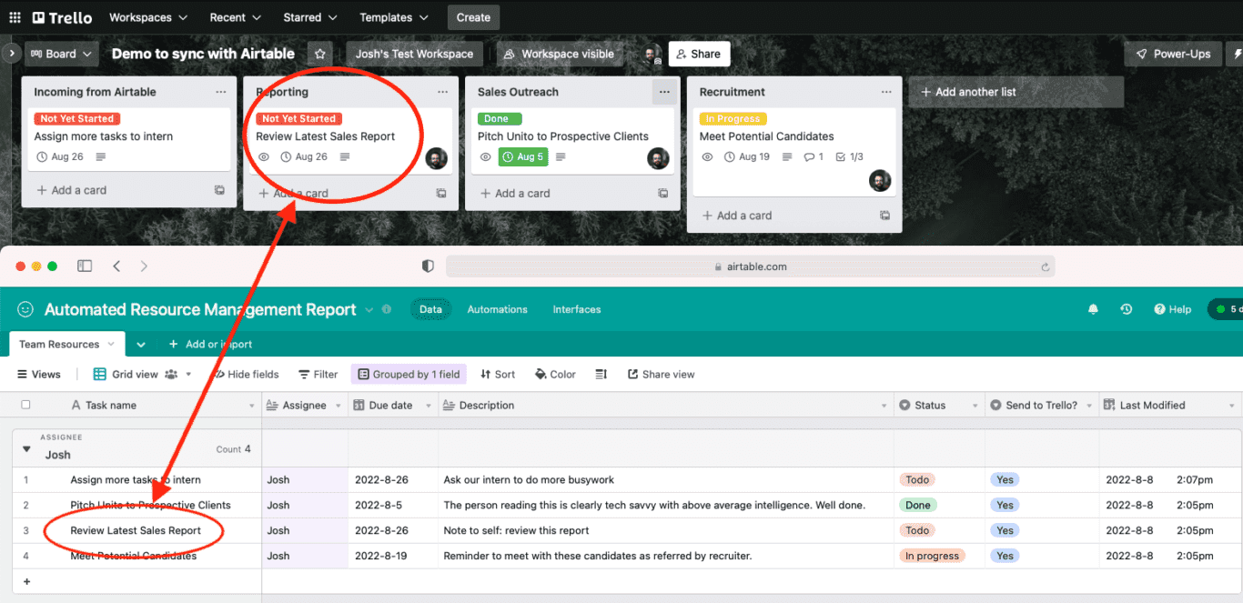Click comment badge on Meet Potential Candidates card
Viewport: 1243px width, 603px height.
(x=814, y=156)
